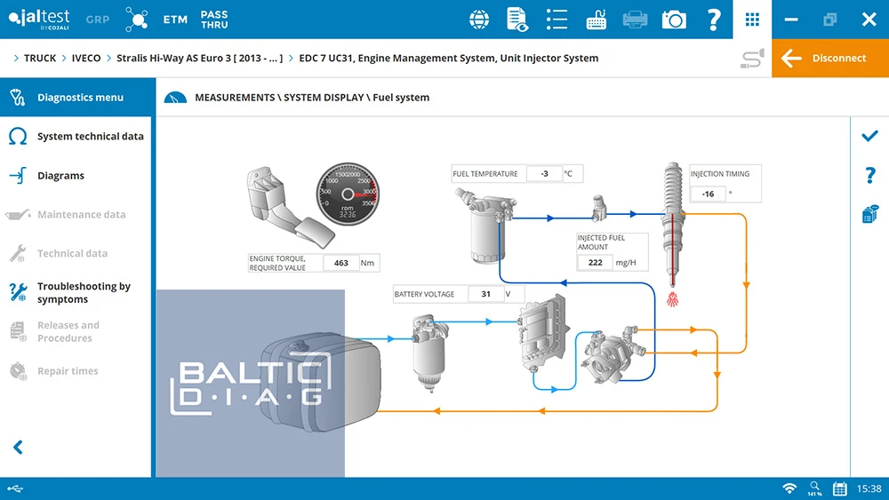This screenshot has height=500, width=889.
Task: Click the clipboard copy icon on right
Action: point(869,214)
